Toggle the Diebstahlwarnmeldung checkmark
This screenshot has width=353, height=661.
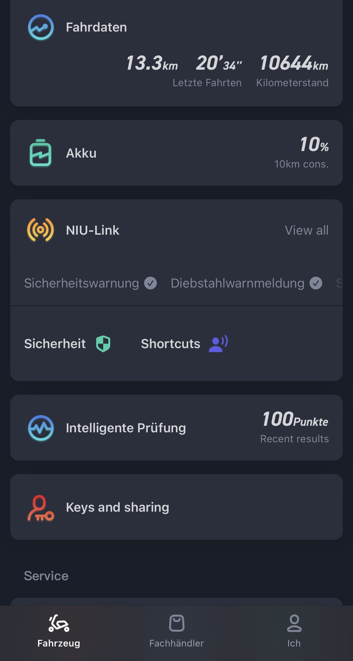click(316, 283)
